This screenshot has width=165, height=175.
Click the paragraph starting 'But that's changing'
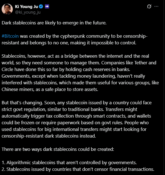tap(77, 119)
